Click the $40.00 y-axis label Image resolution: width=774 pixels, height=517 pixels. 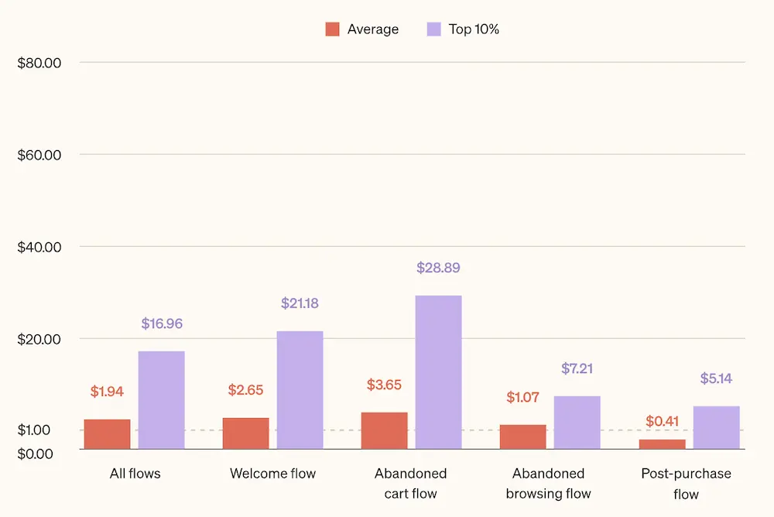[x=39, y=248]
